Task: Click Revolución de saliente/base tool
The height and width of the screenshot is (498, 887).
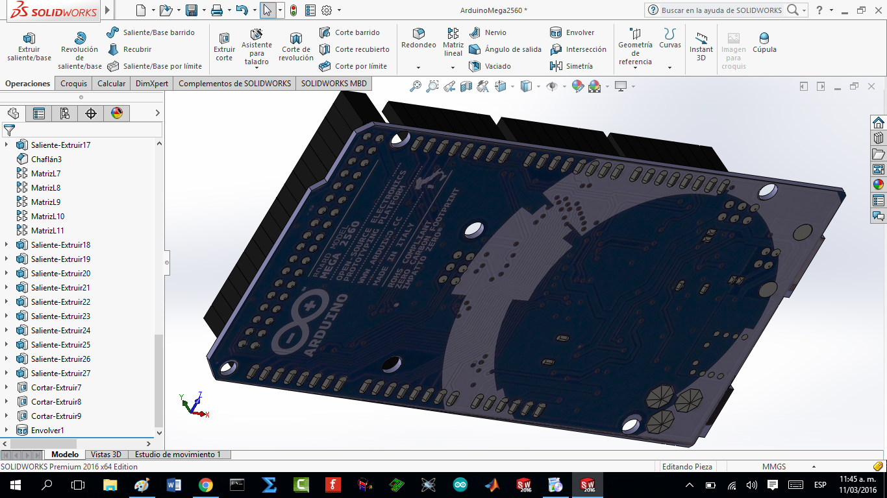Action: 80,51
